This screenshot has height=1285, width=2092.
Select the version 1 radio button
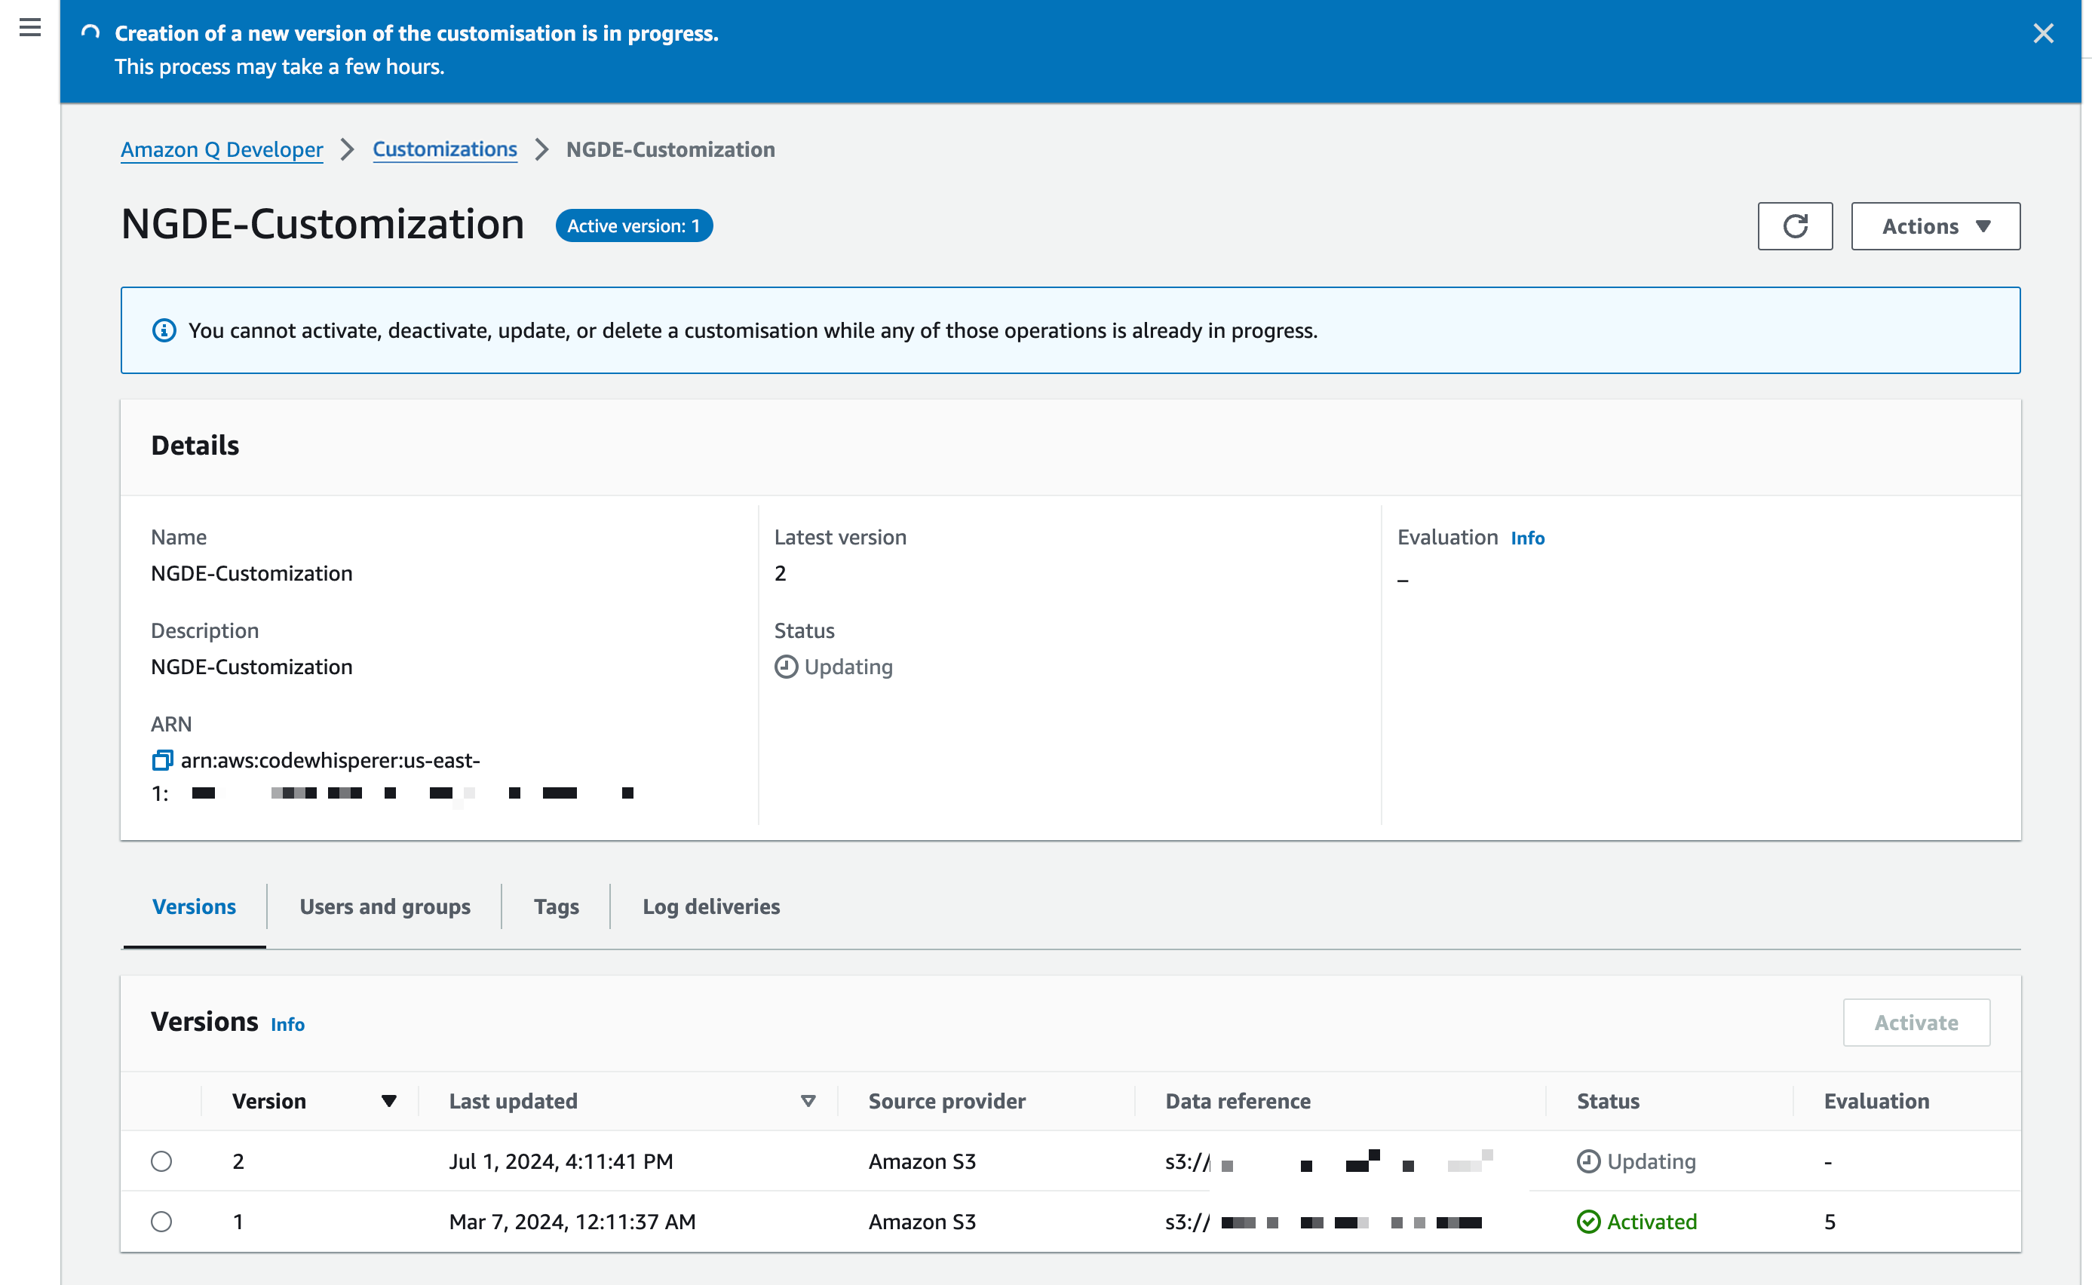(161, 1222)
